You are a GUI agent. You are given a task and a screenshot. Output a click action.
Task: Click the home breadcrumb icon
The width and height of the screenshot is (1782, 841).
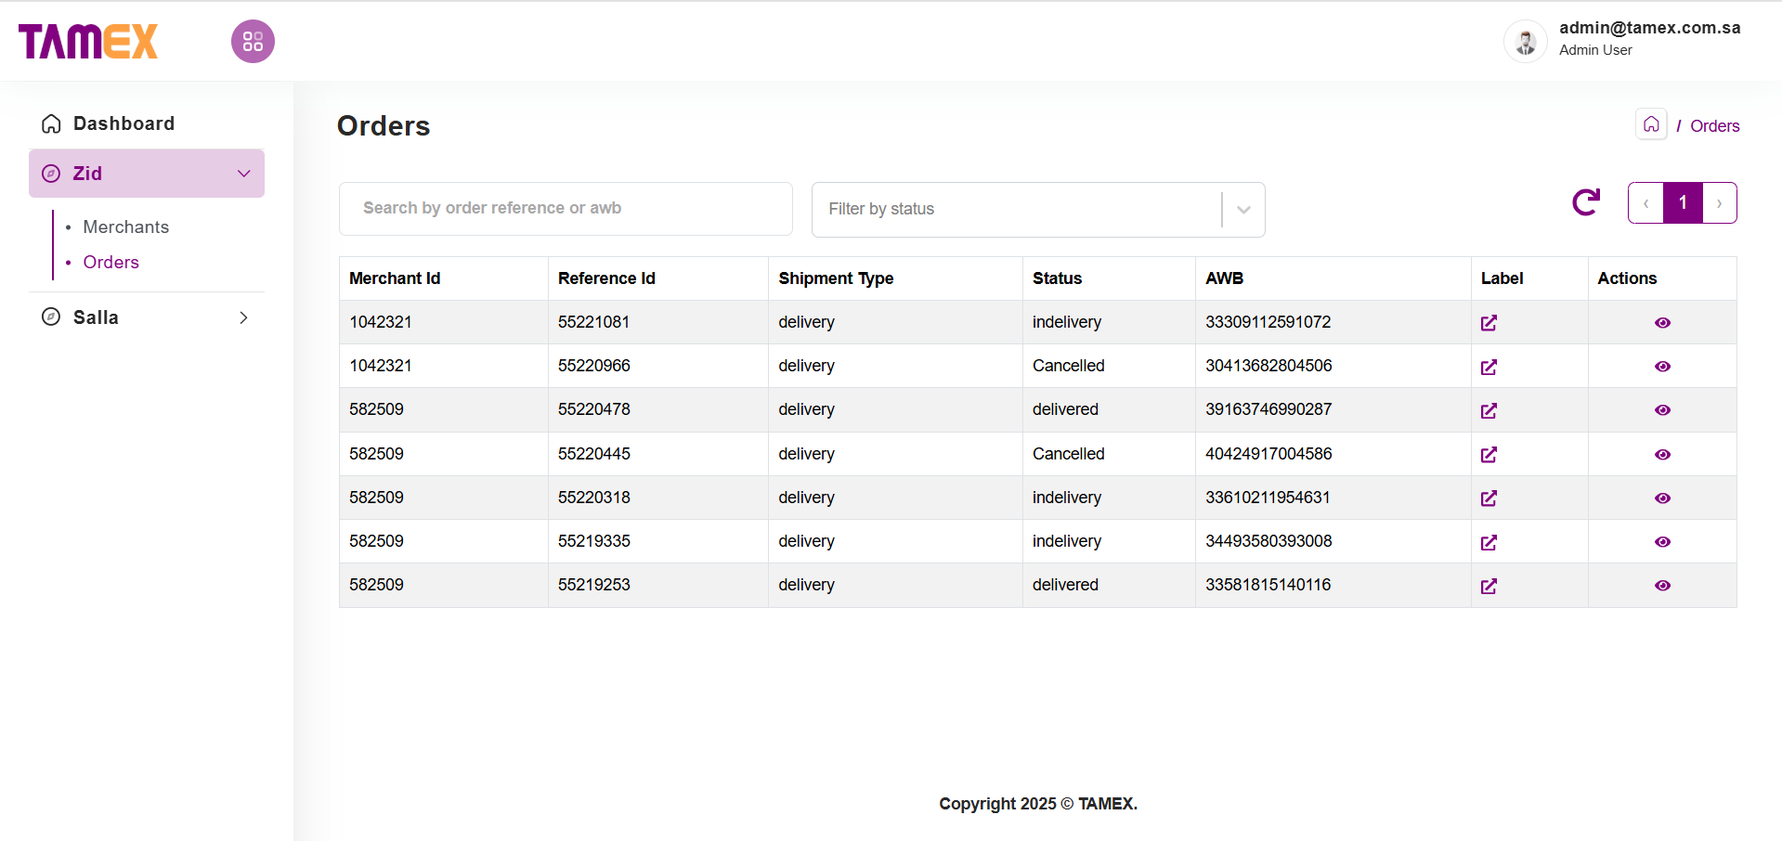[x=1651, y=124]
